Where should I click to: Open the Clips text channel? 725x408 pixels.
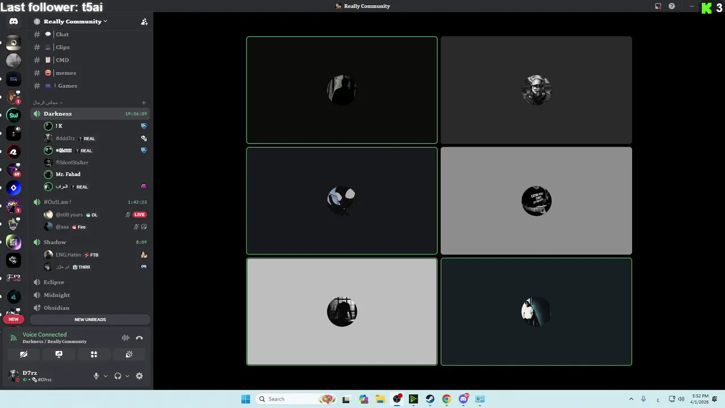[90, 47]
